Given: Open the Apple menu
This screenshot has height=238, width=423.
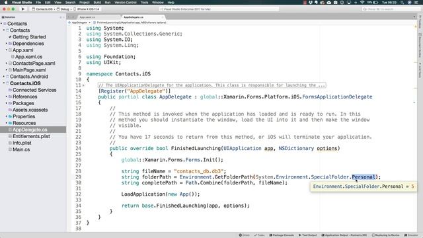Looking at the screenshot, I should [6, 3].
